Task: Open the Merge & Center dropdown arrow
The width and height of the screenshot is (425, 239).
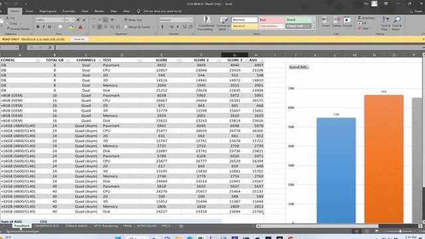Action: tap(153, 27)
